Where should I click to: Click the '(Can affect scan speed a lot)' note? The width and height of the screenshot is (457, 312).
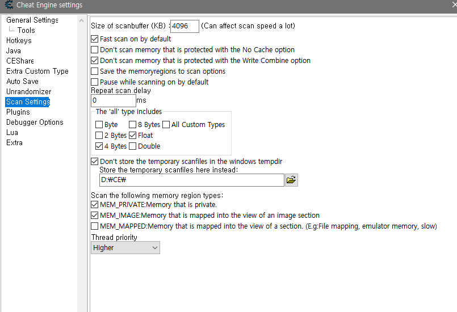(248, 26)
